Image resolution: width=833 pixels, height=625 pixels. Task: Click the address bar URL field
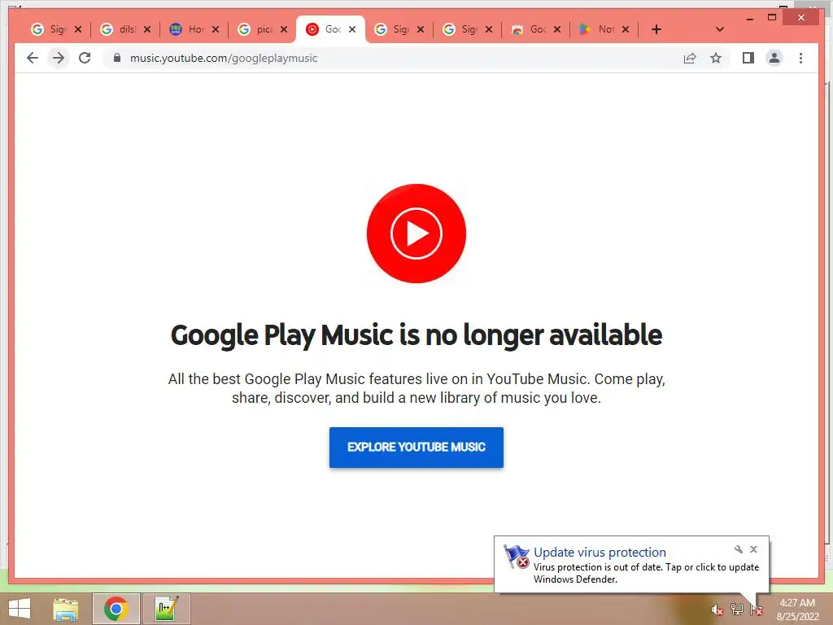tap(393, 58)
